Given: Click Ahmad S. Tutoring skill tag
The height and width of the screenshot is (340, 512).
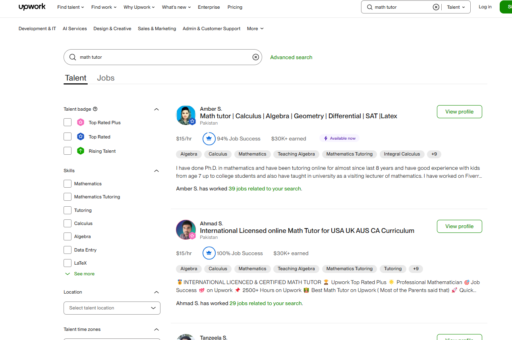Looking at the screenshot, I should point(393,269).
